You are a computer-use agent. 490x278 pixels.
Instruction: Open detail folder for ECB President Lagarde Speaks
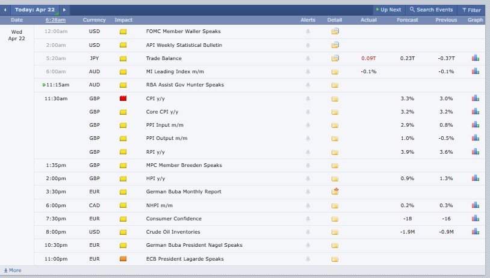click(x=335, y=259)
